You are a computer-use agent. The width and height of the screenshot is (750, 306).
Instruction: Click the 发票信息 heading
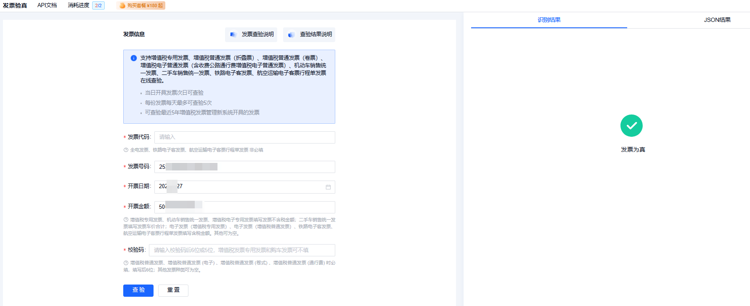[134, 35]
